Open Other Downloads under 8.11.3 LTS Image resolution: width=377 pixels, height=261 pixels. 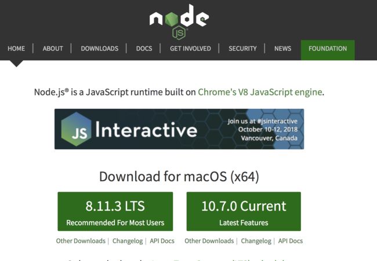coord(81,241)
